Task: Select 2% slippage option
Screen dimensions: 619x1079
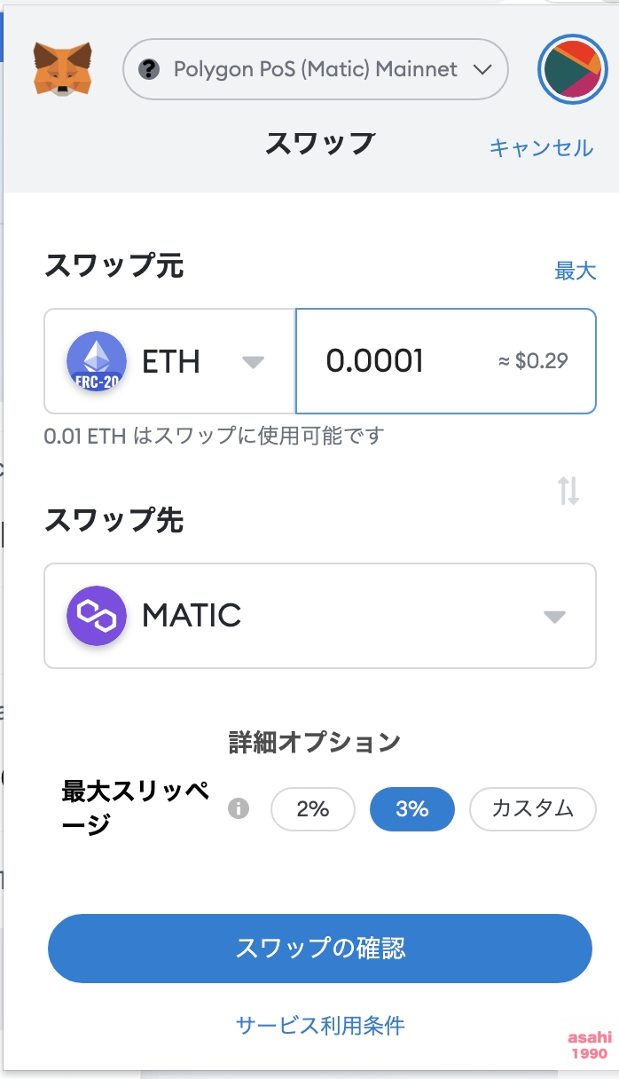Action: [313, 808]
